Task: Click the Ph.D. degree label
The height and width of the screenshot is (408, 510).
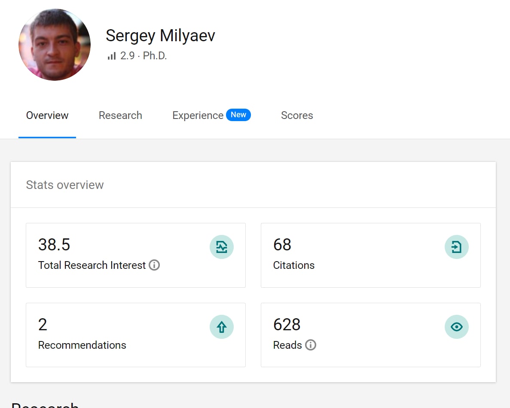Action: [x=155, y=55]
